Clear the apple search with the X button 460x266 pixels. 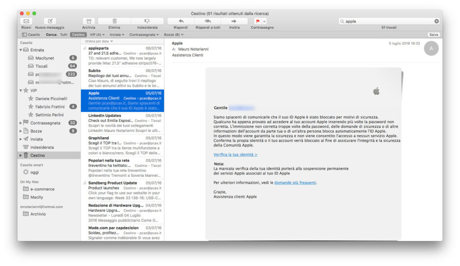(x=437, y=21)
